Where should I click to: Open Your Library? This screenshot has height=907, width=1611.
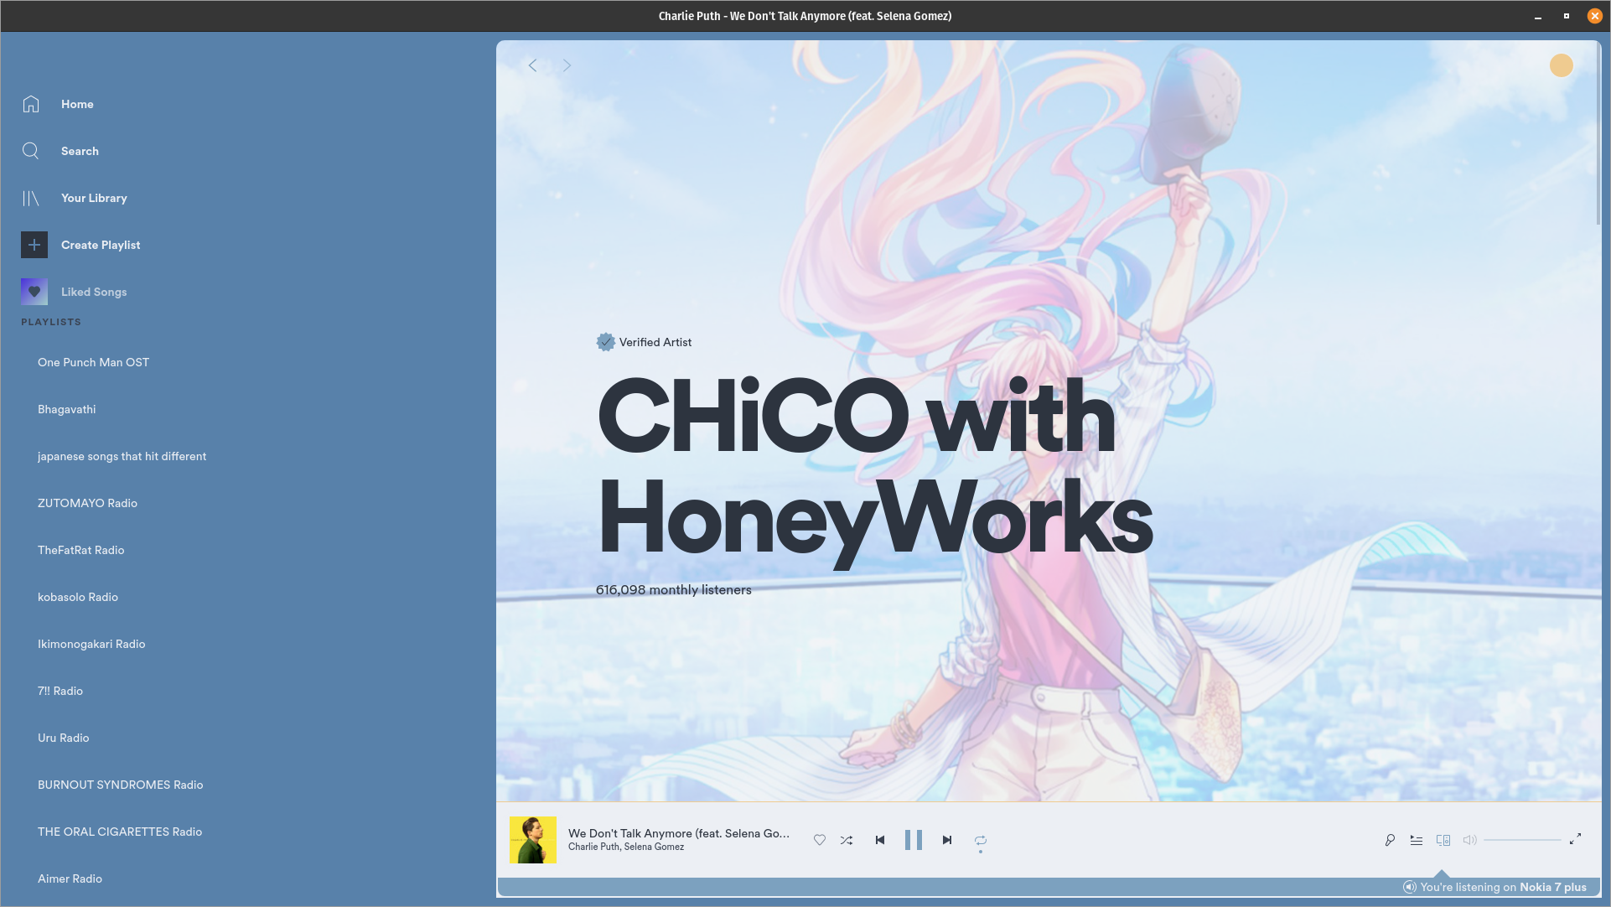coord(31,198)
